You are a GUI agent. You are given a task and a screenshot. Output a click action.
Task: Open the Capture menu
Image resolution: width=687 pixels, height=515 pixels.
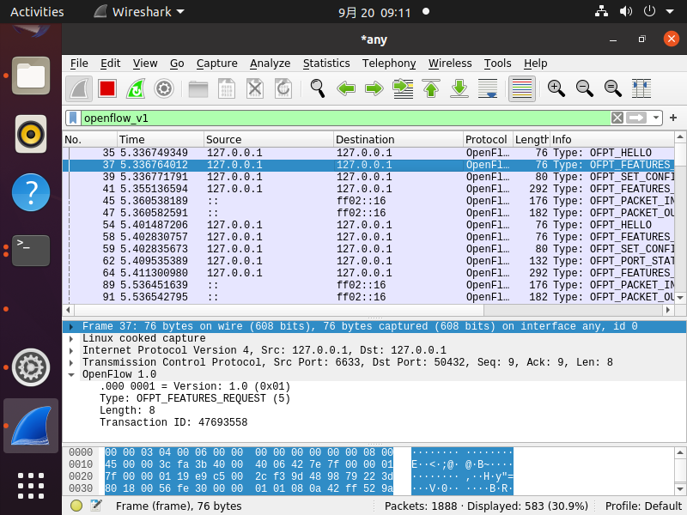coord(217,64)
